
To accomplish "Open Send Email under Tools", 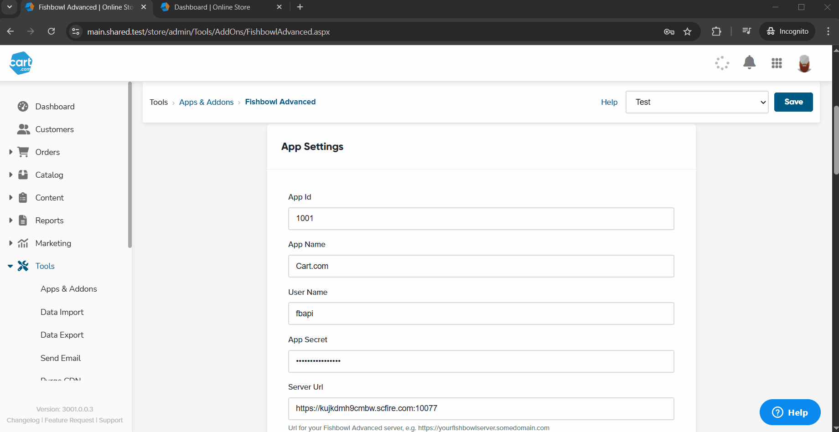I will (x=61, y=358).
